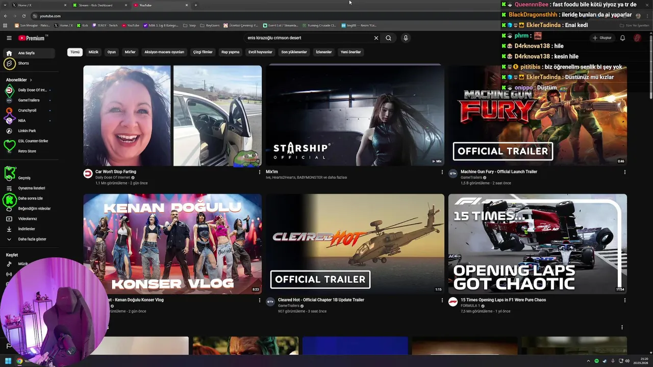The height and width of the screenshot is (367, 653).
Task: Open options menu for 15 Times Opening Laps
Action: (x=624, y=300)
